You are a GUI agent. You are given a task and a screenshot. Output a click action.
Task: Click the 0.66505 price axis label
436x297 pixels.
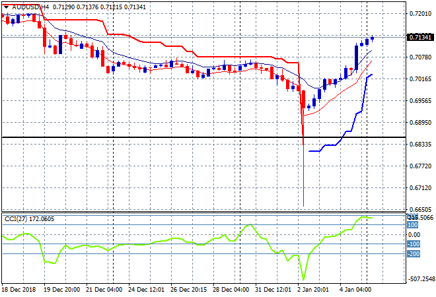pyautogui.click(x=420, y=209)
